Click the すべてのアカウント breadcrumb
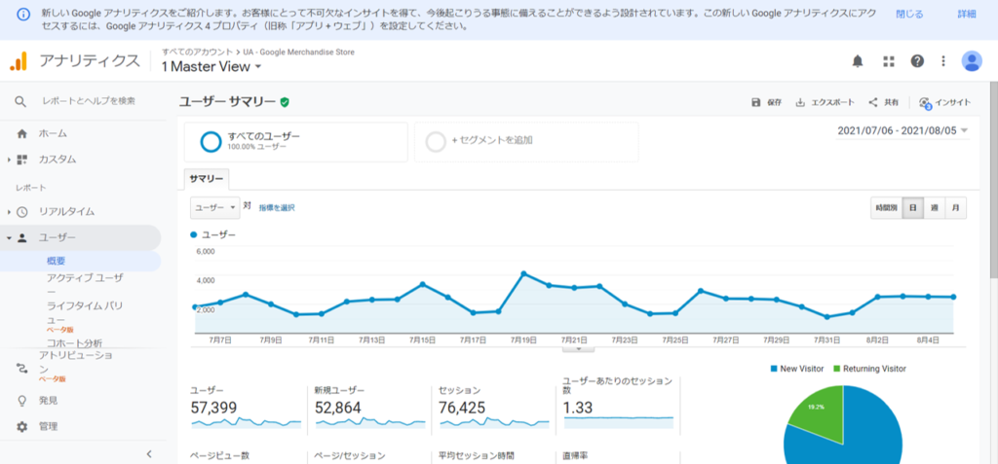 pyautogui.click(x=197, y=53)
